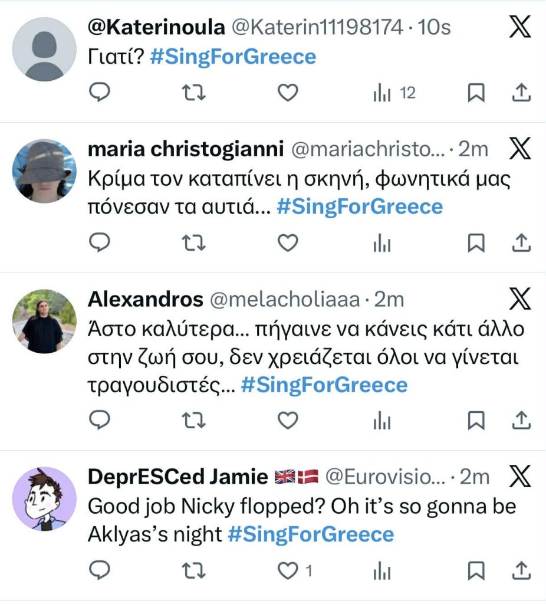Open the @melacholiaaa profile handle

pos(285,300)
